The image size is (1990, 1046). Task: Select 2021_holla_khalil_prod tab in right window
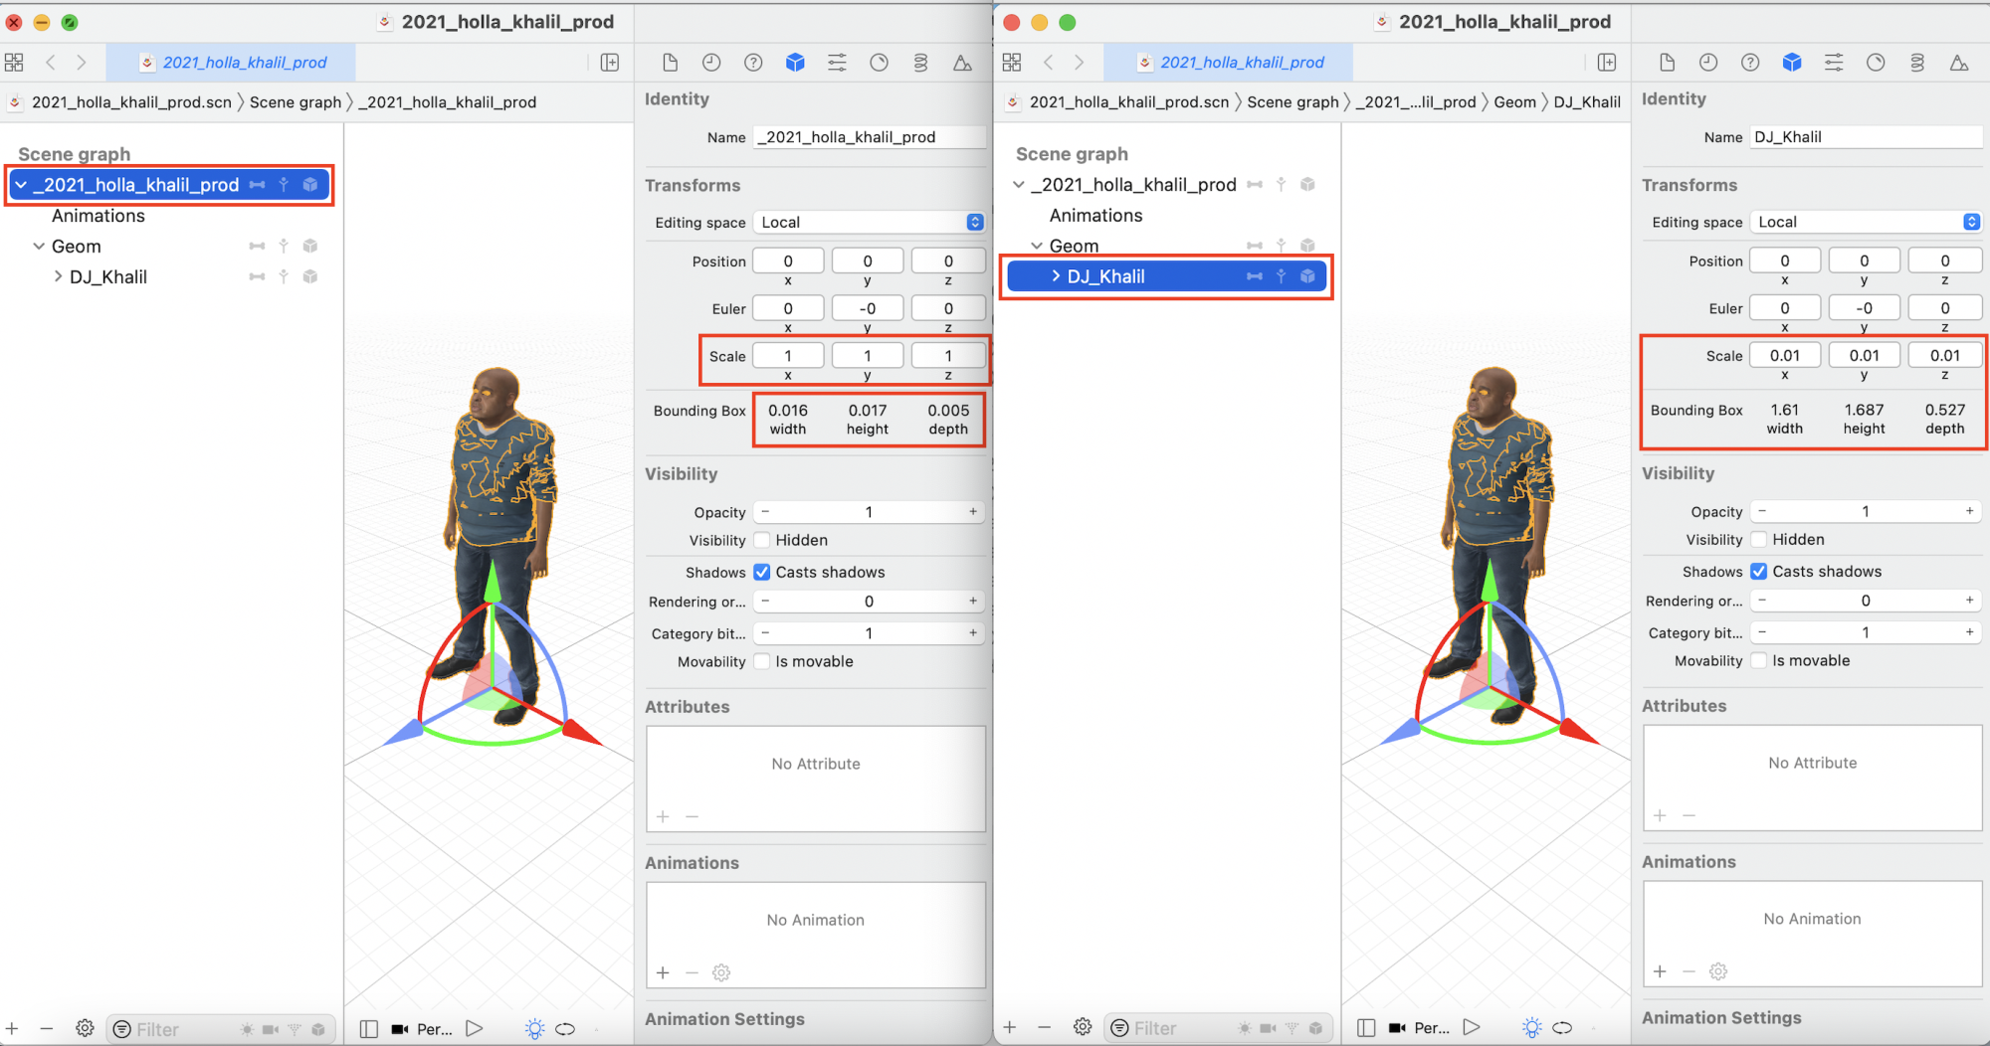point(1229,63)
